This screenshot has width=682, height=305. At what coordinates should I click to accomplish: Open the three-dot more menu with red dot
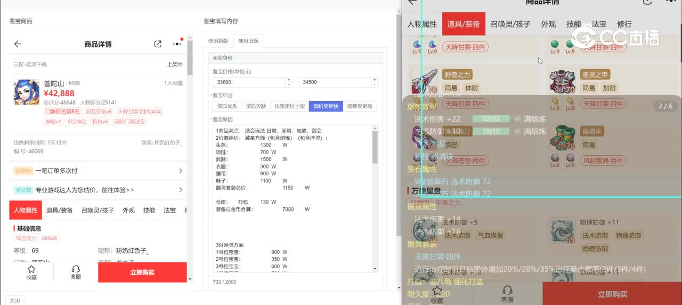point(177,44)
